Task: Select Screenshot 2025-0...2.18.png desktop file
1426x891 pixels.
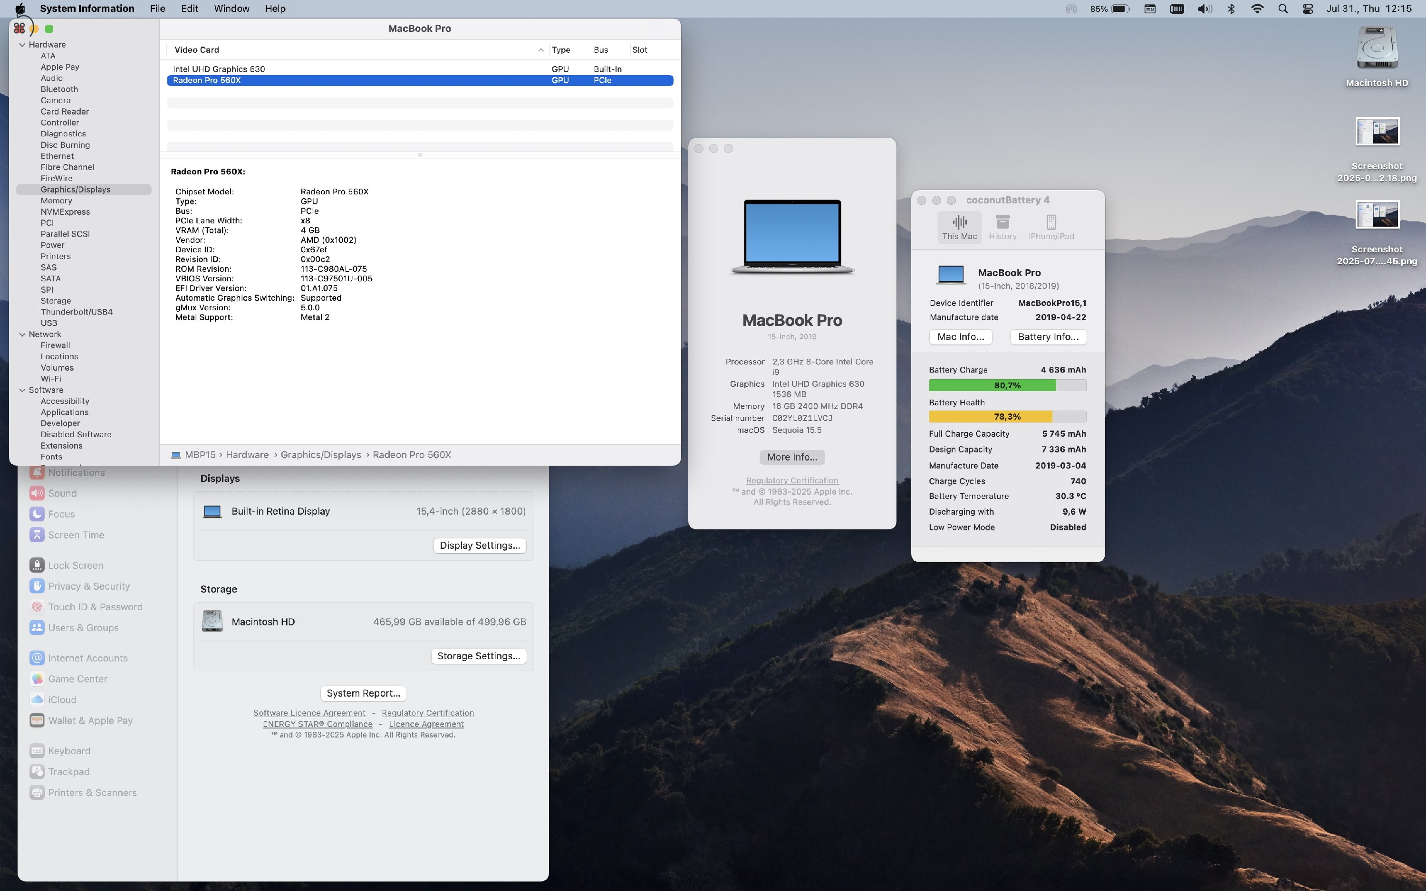Action: pyautogui.click(x=1377, y=150)
